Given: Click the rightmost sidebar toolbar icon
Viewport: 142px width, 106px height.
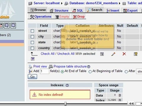Looking at the screenshot, I should [13, 26].
